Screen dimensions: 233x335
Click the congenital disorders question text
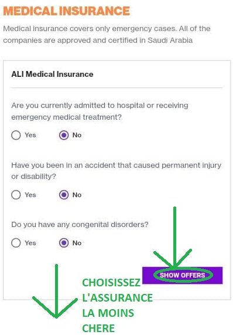pos(80,225)
